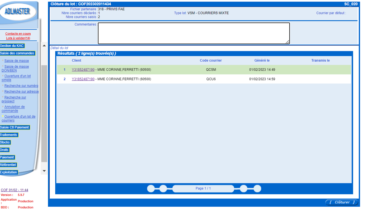Click 318 - PRIVIS FAE text
Viewport: 365px width, 222px height.
[111, 9]
